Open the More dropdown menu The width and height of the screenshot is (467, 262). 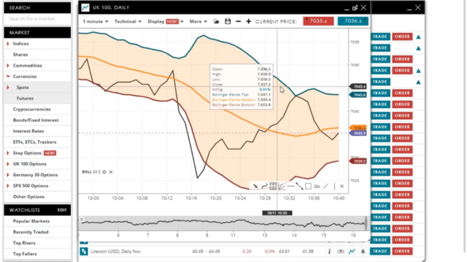click(198, 21)
